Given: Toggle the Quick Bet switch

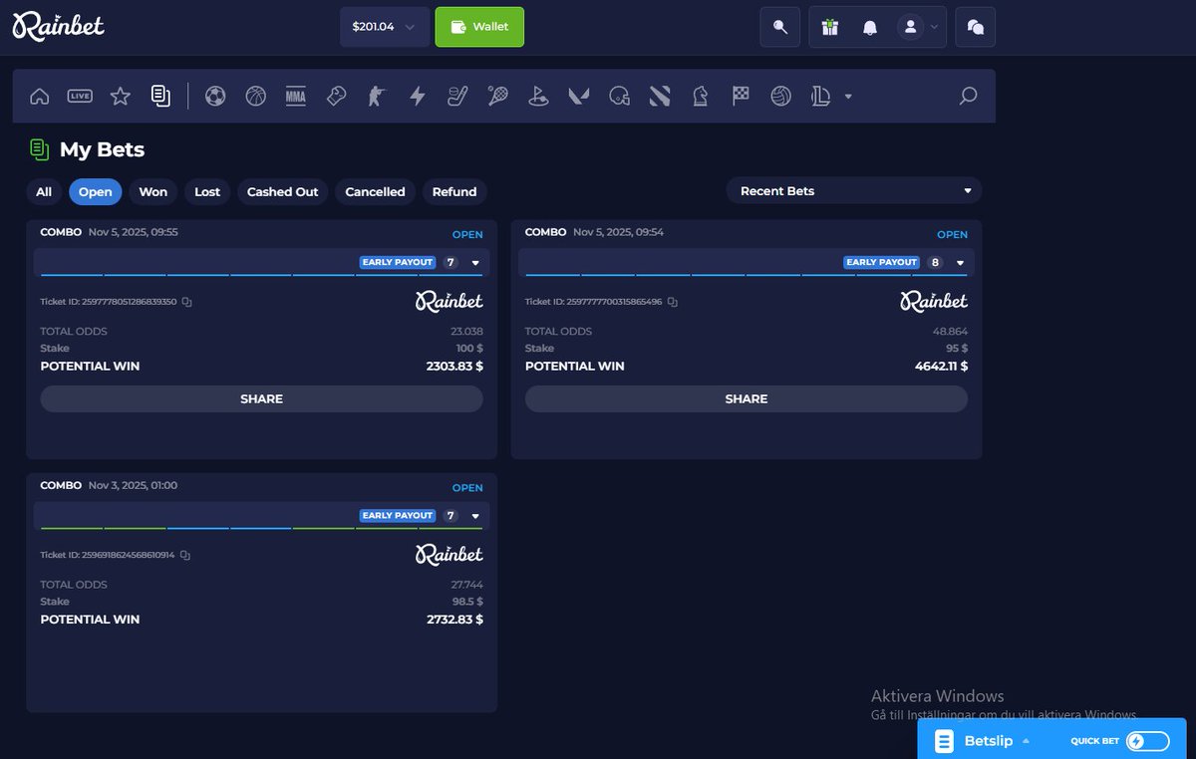Looking at the screenshot, I should [1148, 741].
